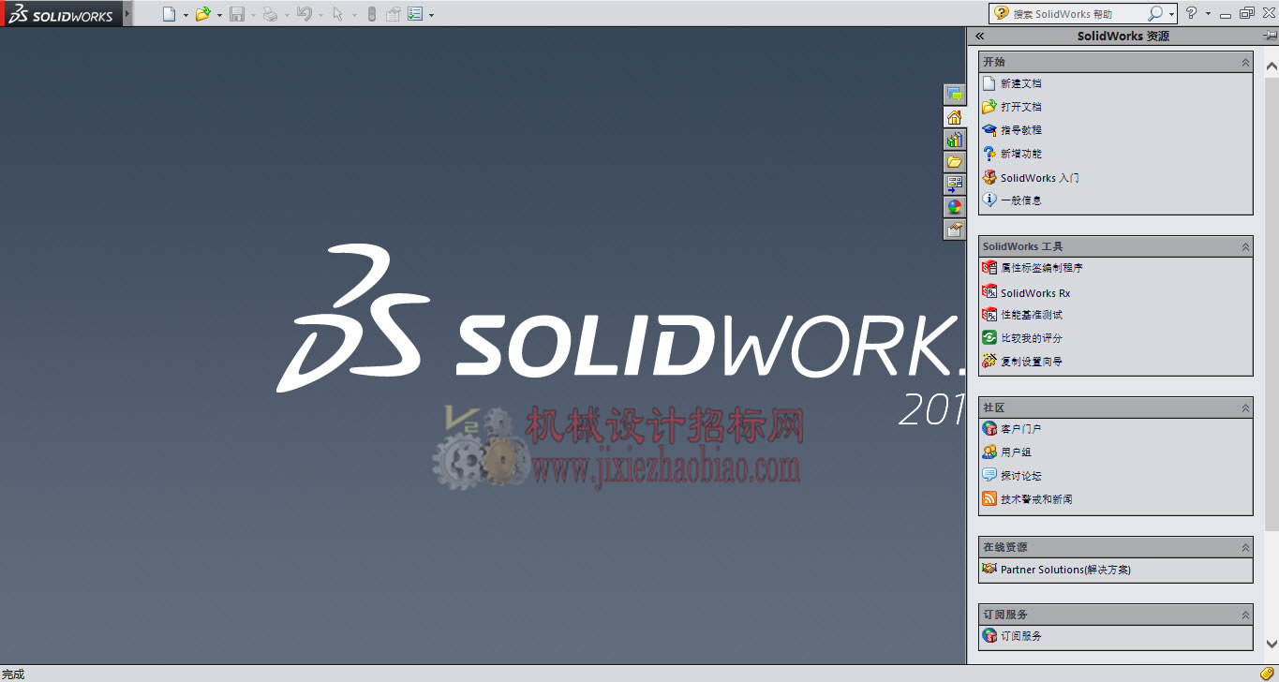Viewport: 1279px width, 682px height.
Task: Click the 新建文档 page icon
Action: [x=989, y=83]
